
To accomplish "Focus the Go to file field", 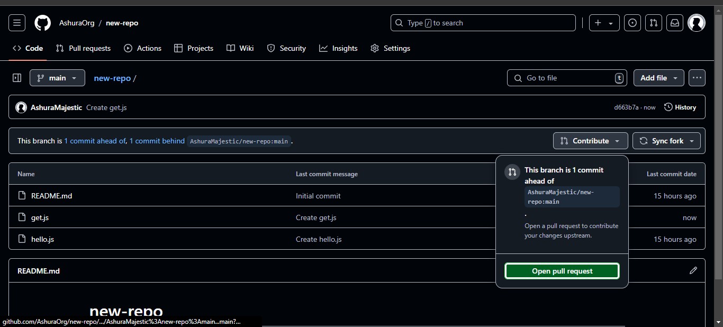I will click(567, 78).
